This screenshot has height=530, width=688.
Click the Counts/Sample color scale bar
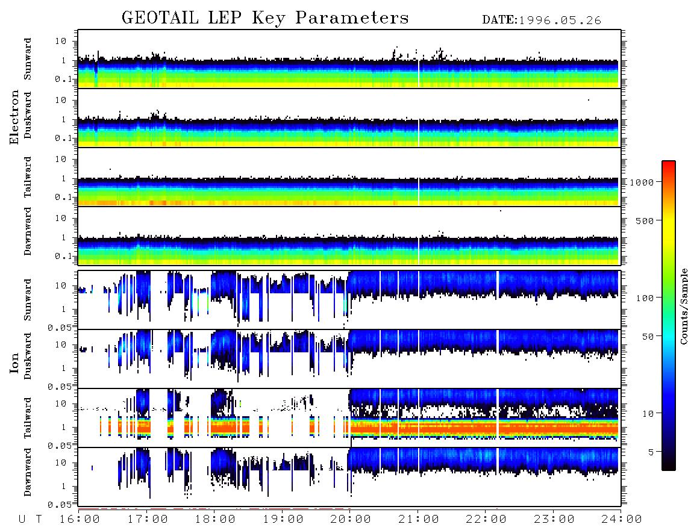(669, 316)
